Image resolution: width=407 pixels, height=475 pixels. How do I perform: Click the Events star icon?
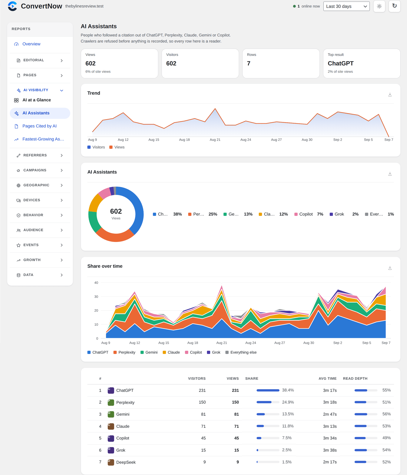pos(19,245)
